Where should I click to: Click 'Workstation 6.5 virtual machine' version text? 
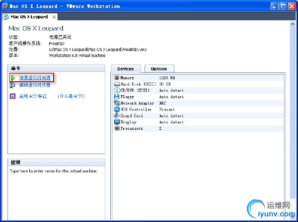[77, 55]
